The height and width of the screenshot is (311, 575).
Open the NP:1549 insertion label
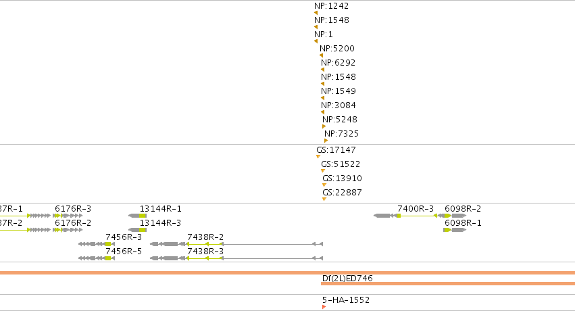[339, 91]
